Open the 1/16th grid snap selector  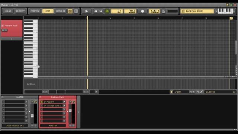tap(181, 92)
